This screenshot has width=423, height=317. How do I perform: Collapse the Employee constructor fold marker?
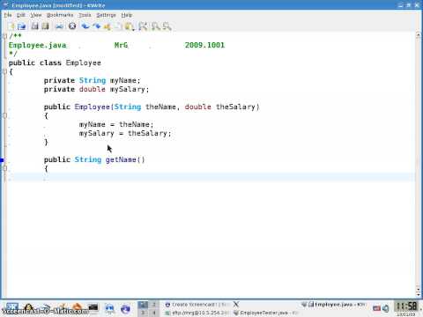(4, 115)
